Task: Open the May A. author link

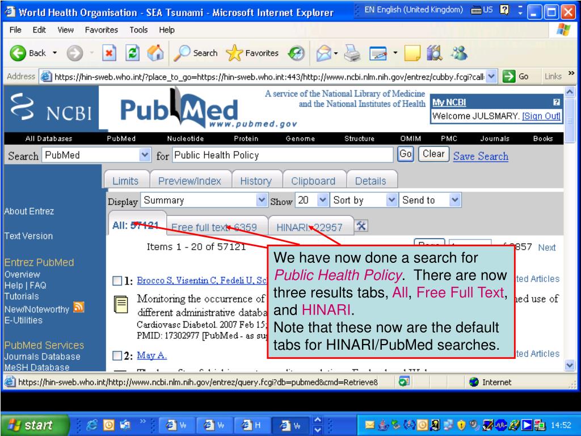Action: click(x=151, y=355)
